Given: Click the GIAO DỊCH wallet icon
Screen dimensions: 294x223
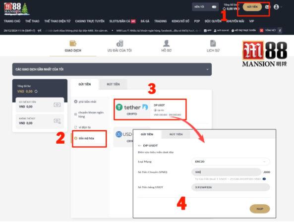Looking at the screenshot, I should [73, 43].
